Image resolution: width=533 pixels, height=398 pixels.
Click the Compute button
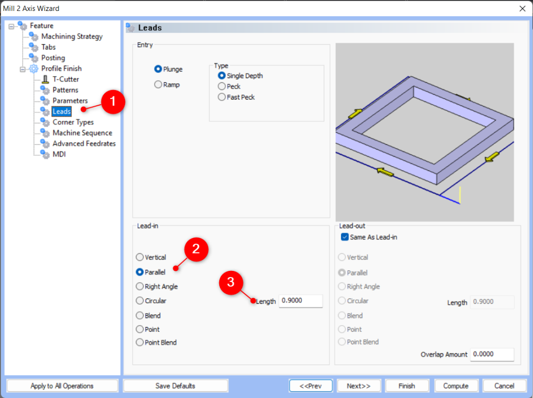click(456, 385)
